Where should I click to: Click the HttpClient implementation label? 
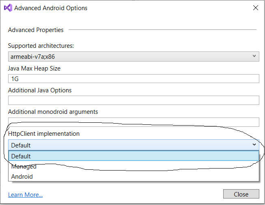click(44, 133)
